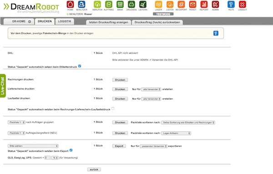Open 'letzten Druckauftrag anzeigen' tab
273x174 pixels.
[x=108, y=22]
